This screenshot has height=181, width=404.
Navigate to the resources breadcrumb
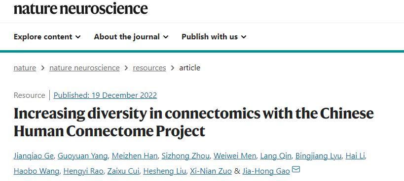(x=149, y=68)
